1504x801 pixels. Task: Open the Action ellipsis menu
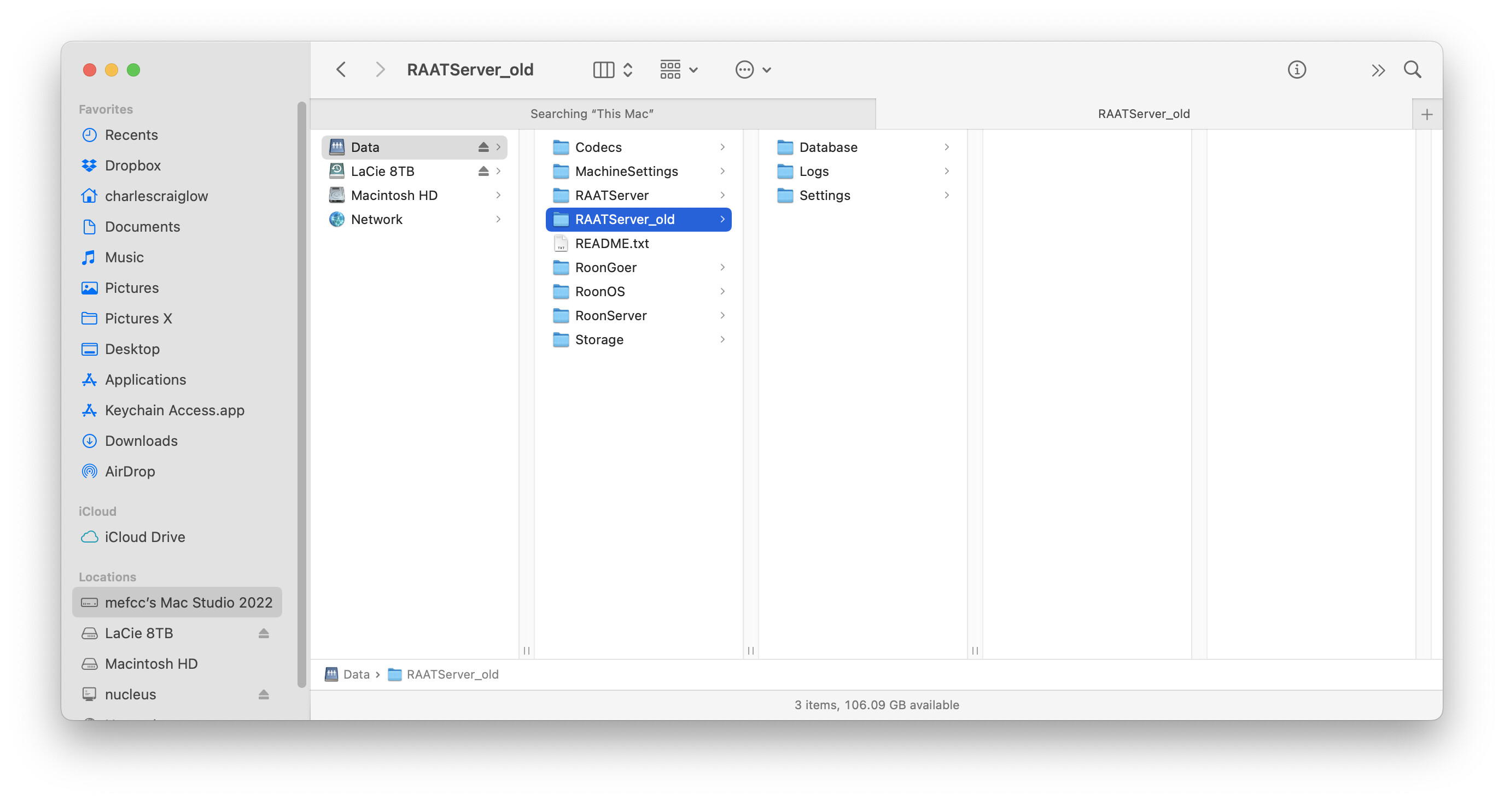click(x=753, y=69)
